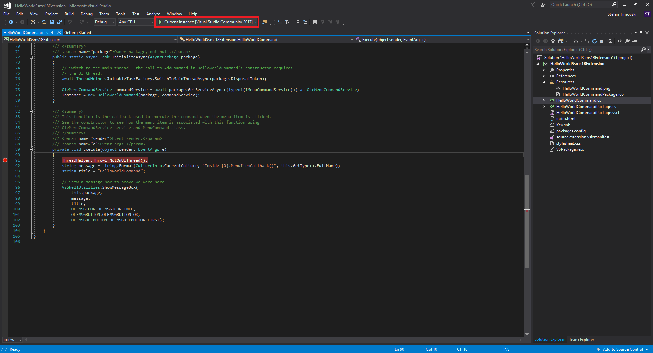Click the Save All icon

click(60, 22)
